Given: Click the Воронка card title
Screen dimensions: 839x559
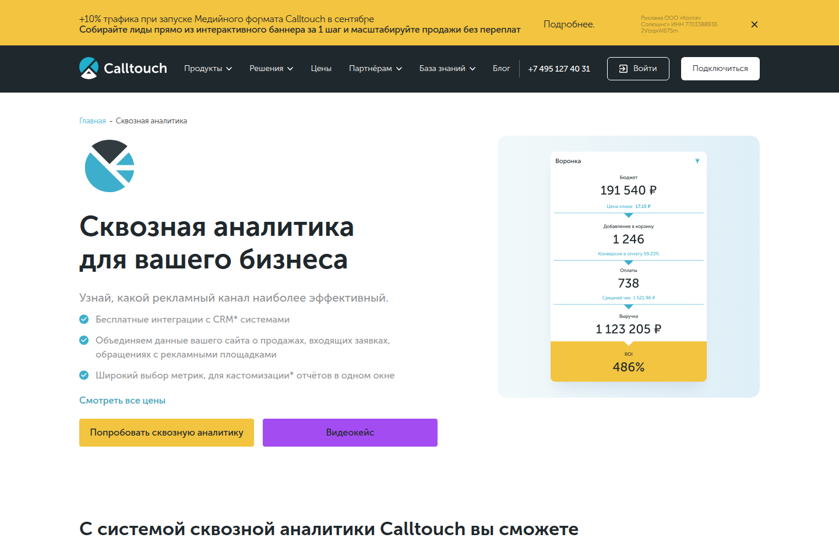Looking at the screenshot, I should point(568,161).
